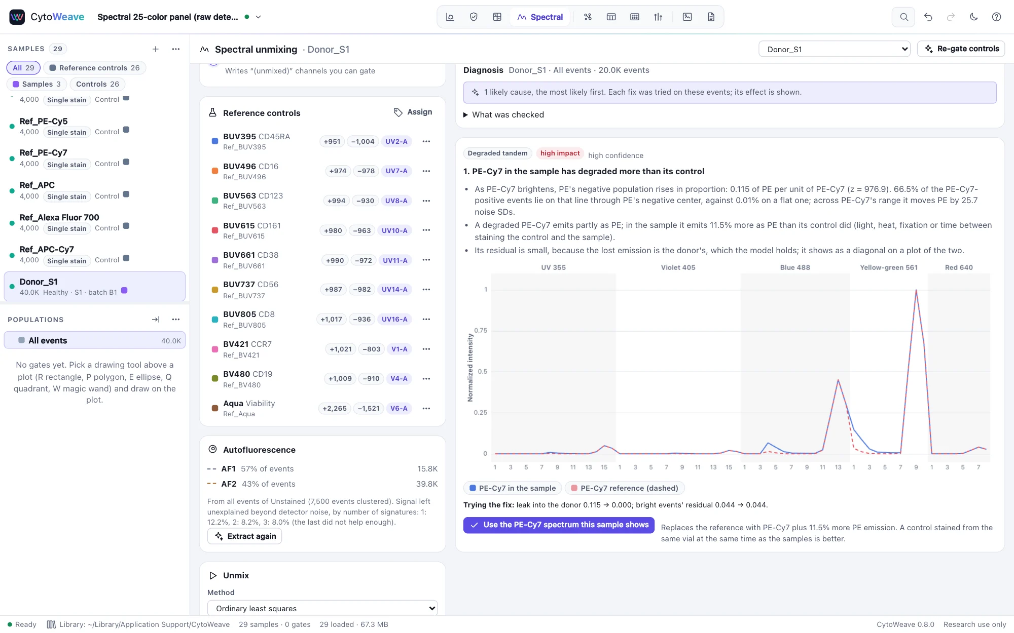Viewport: 1014px width, 633px height.
Task: Select the All events population
Action: (95, 340)
